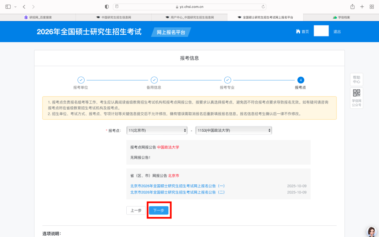
Task: Expand the 11(北京市) province dropdown
Action: point(157,130)
